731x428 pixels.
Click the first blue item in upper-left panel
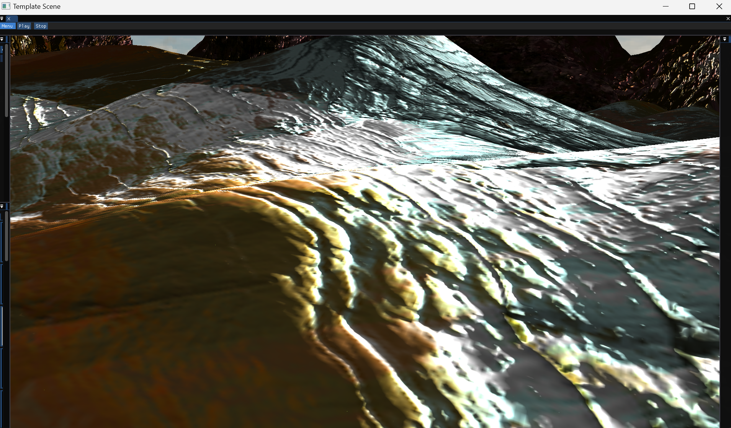pos(2,50)
